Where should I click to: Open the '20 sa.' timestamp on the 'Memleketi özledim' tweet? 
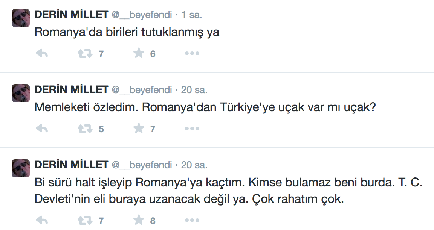[x=194, y=90]
